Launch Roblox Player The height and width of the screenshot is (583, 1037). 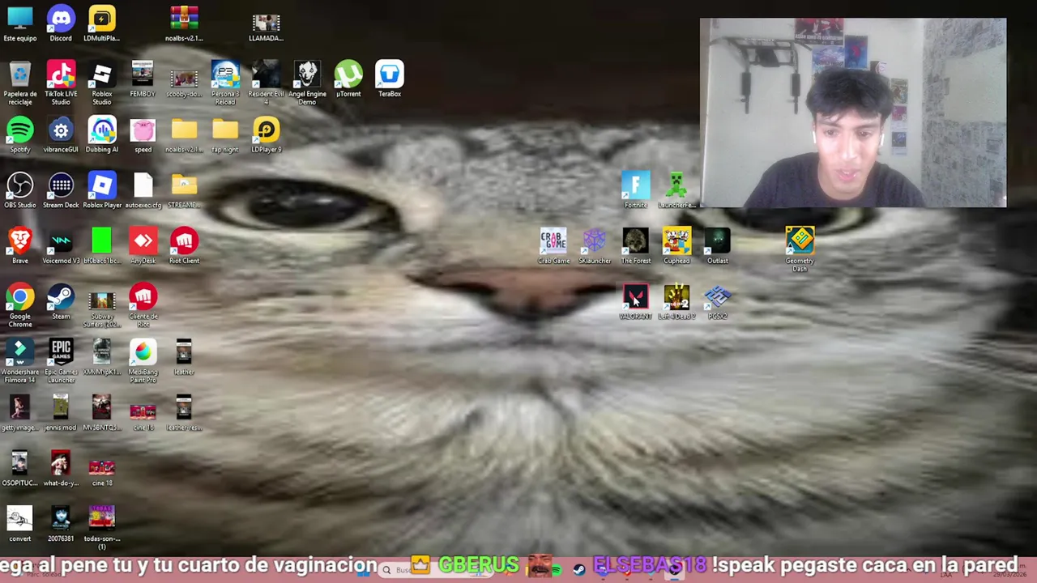click(x=102, y=190)
